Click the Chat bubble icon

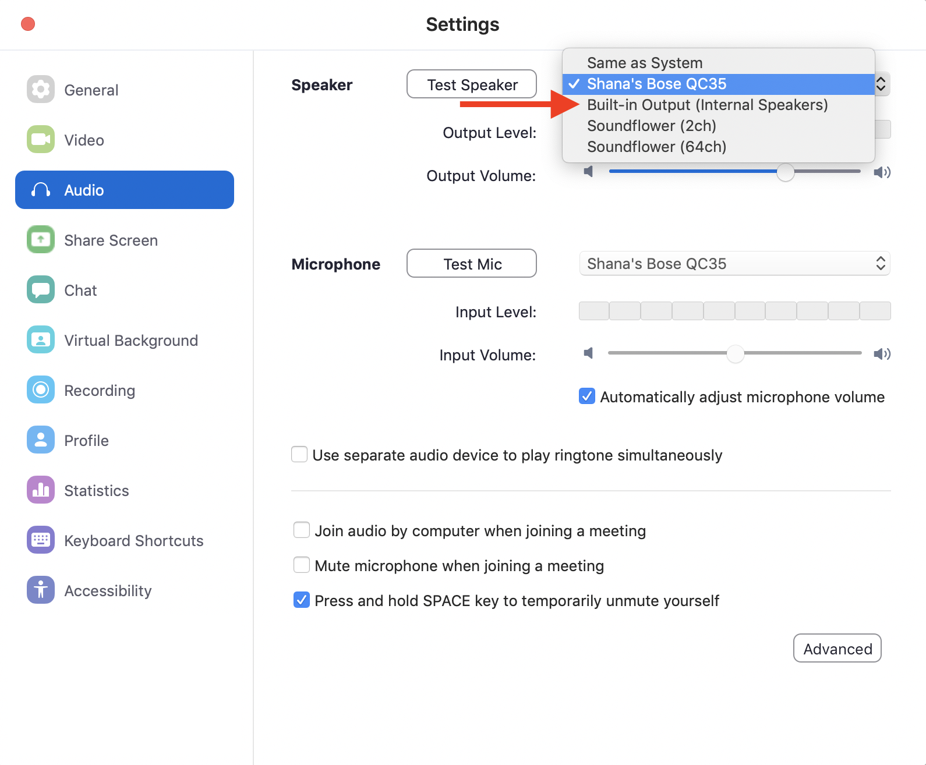41,289
